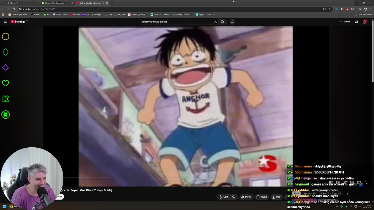
Task: Open the Extensions puzzle icon
Action: [352, 9]
